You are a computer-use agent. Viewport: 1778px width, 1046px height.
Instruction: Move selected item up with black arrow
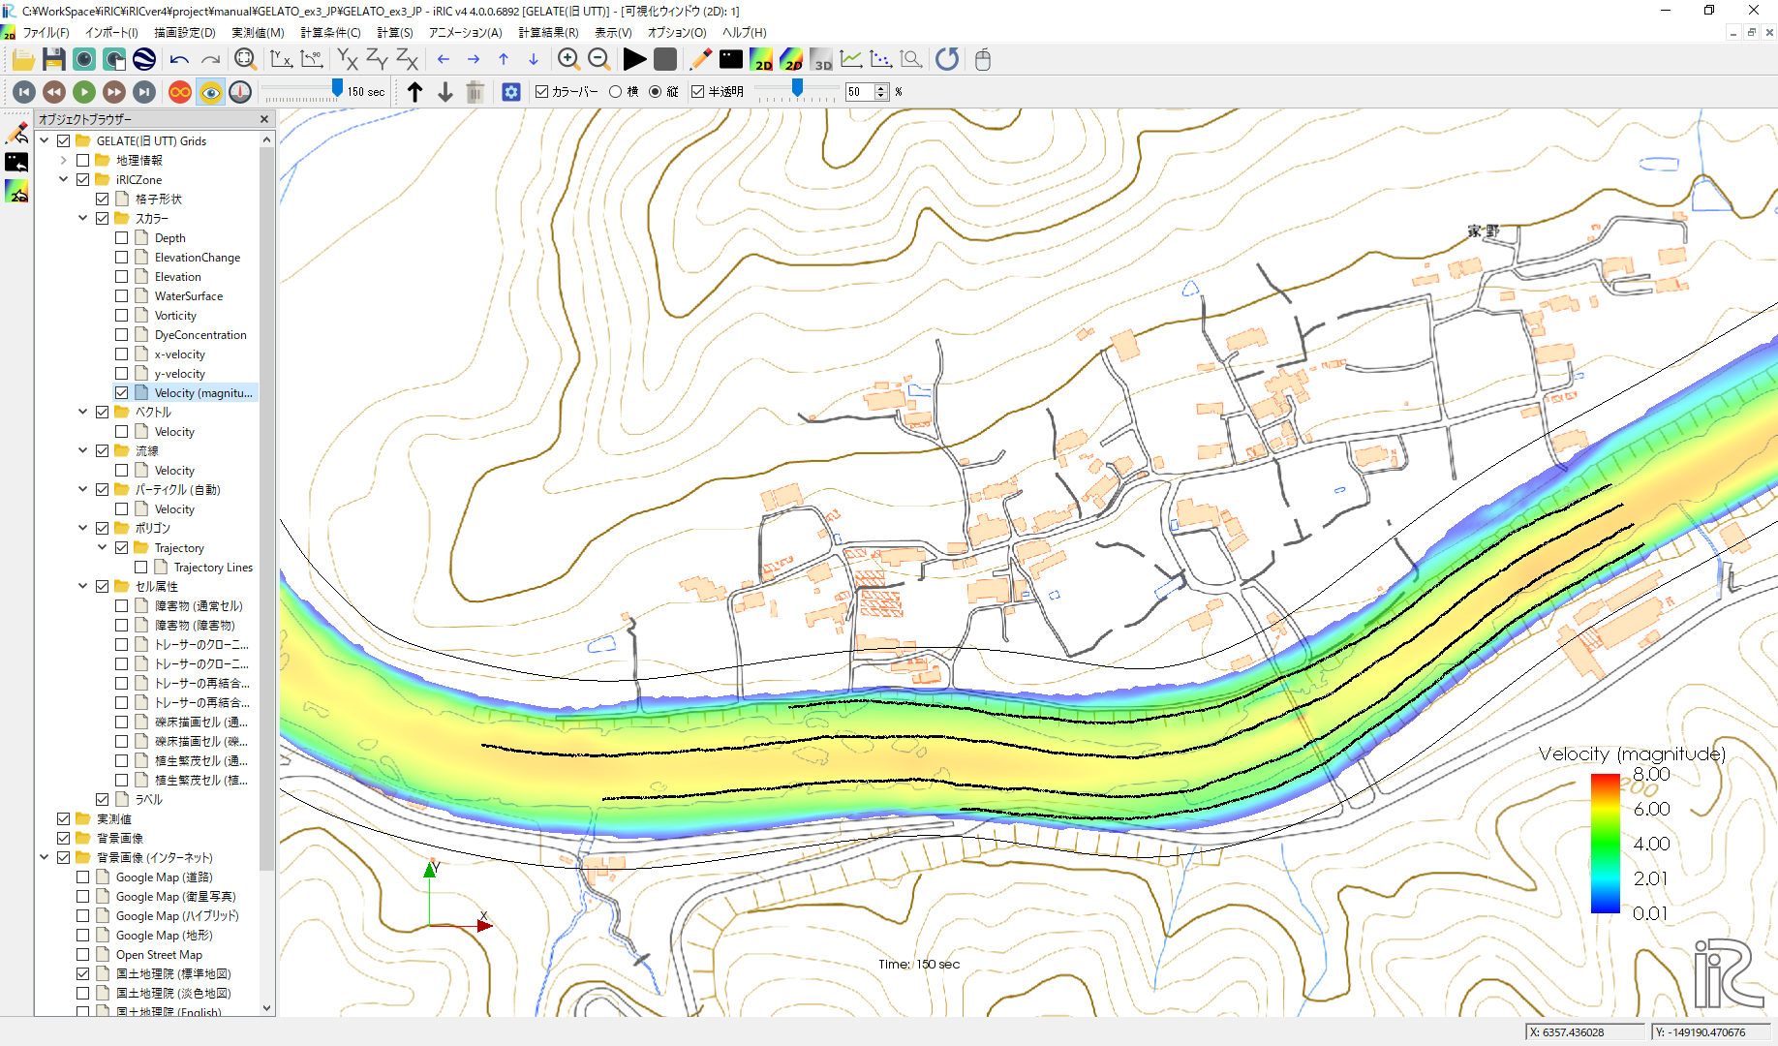(414, 92)
